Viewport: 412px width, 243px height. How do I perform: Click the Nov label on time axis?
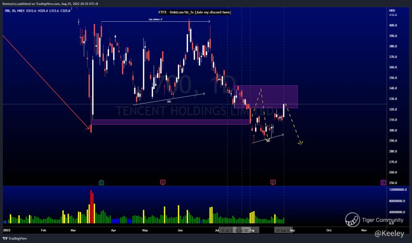coord(364,230)
